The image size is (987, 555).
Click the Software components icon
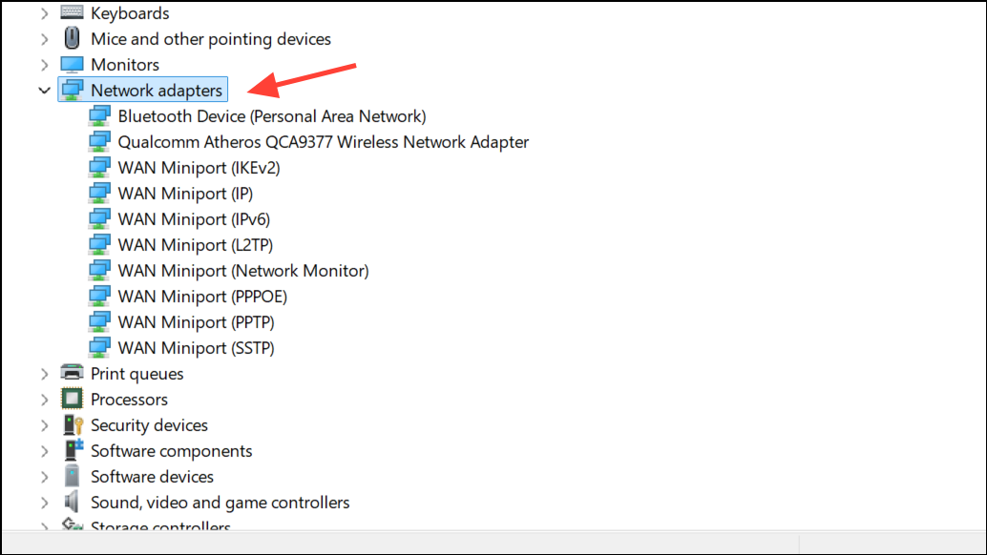click(x=72, y=451)
